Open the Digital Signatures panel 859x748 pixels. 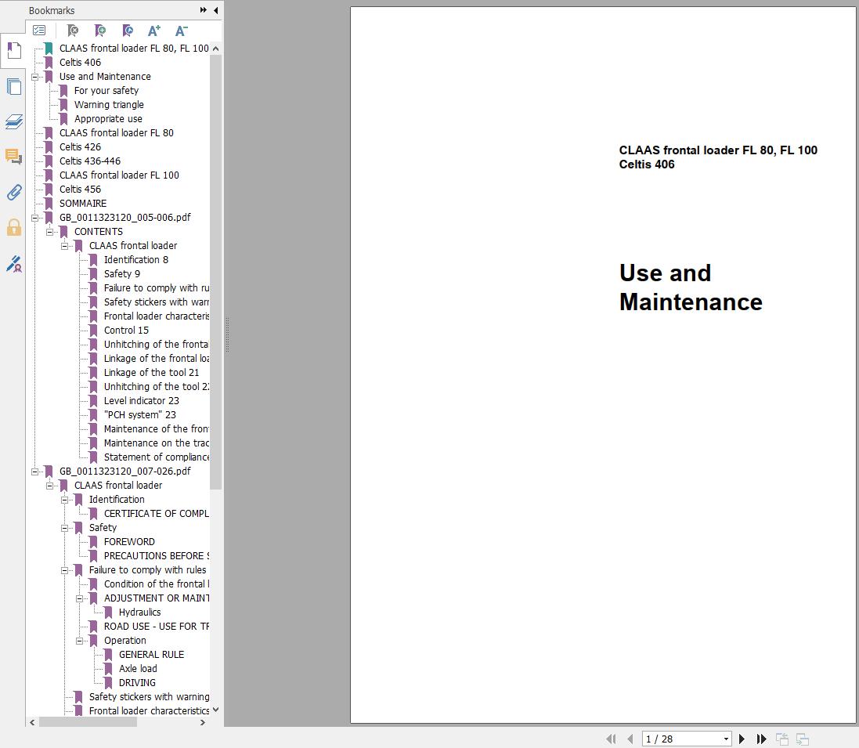13,264
